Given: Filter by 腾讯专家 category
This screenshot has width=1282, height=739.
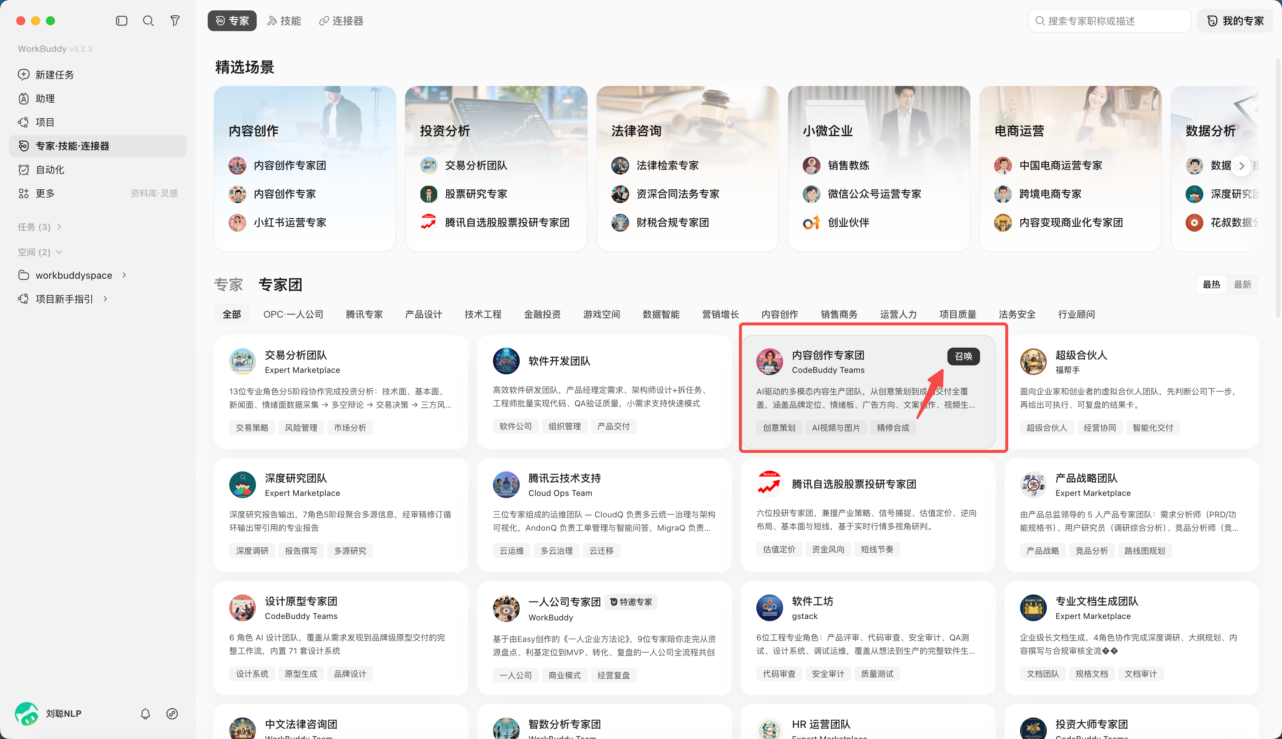Looking at the screenshot, I should [364, 314].
